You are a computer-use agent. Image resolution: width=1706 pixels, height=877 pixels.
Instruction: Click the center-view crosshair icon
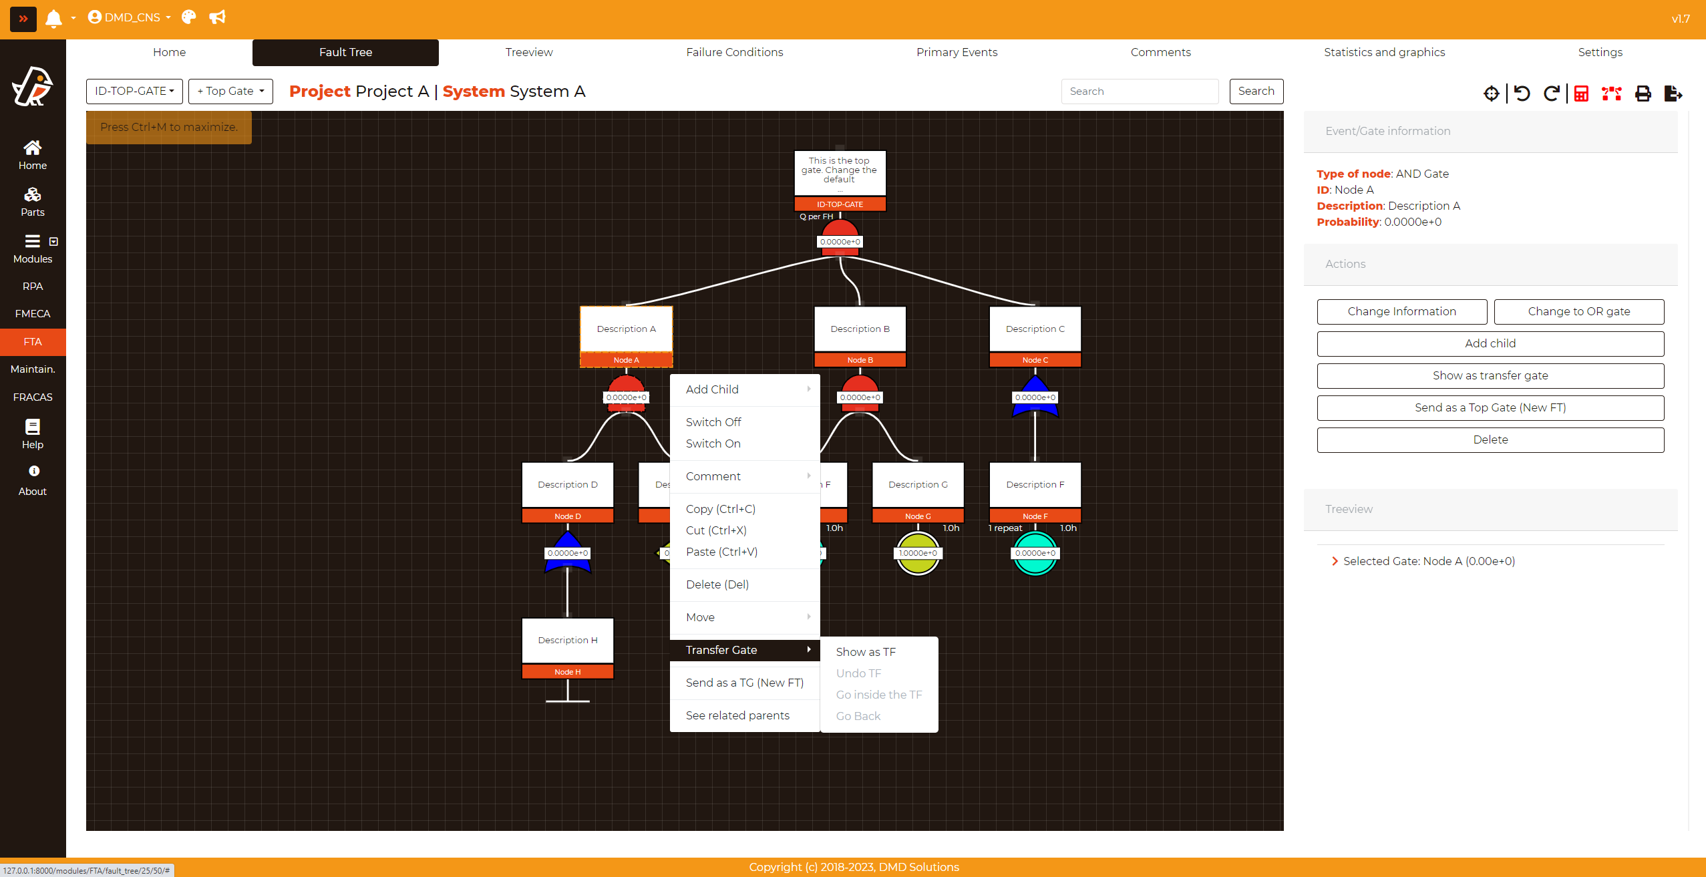click(1491, 94)
